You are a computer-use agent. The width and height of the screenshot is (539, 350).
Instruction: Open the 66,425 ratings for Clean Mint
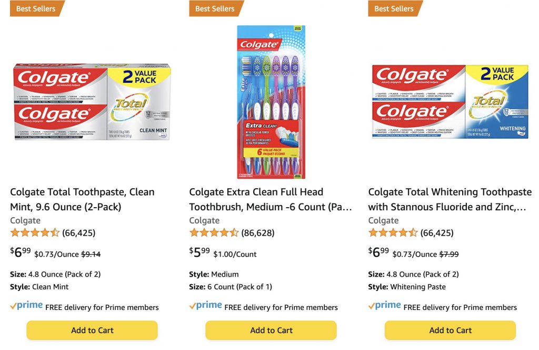pos(78,233)
